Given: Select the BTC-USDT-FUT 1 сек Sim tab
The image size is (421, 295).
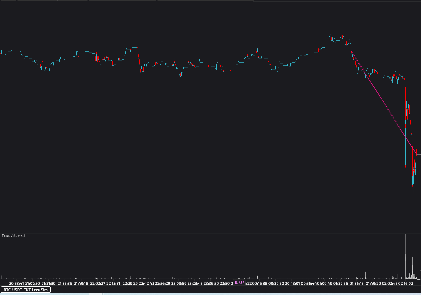Looking at the screenshot, I should coord(26,290).
